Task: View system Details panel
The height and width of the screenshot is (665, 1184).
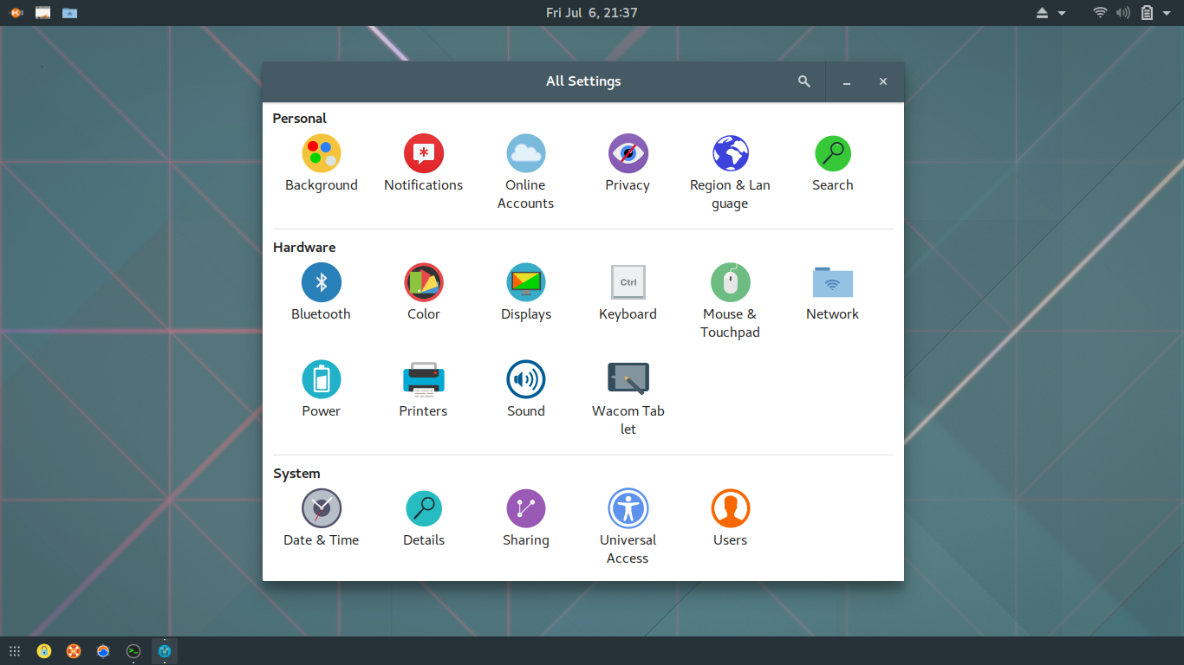Action: (424, 519)
